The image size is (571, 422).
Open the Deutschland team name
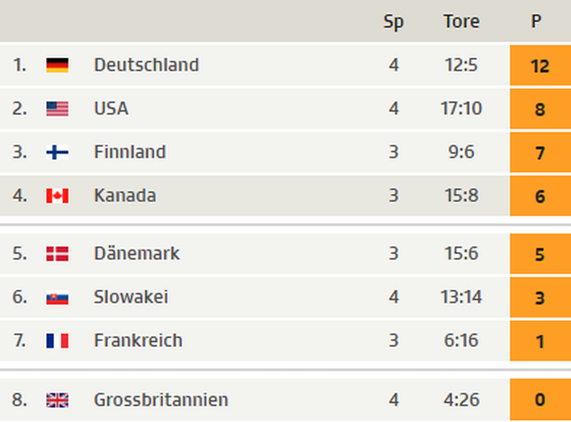pos(146,65)
